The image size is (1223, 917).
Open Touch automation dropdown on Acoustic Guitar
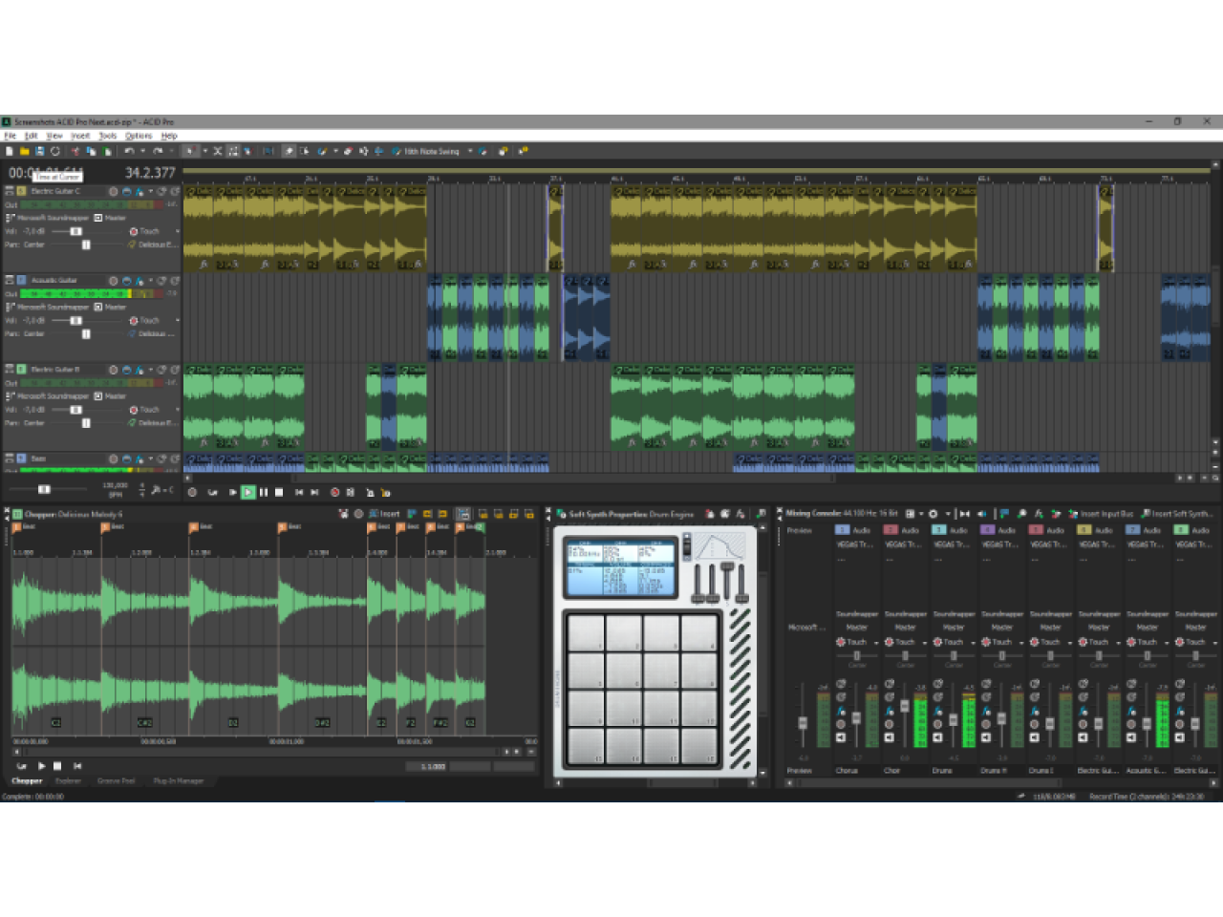pyautogui.click(x=177, y=320)
